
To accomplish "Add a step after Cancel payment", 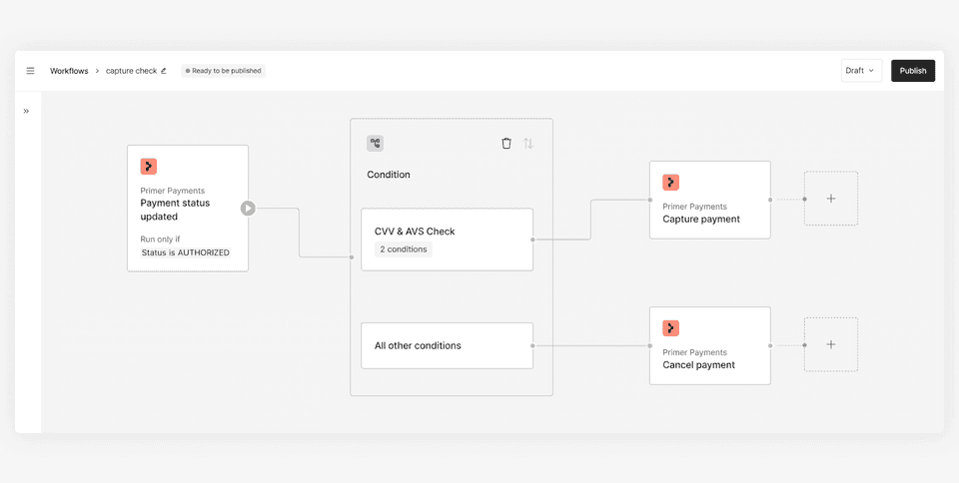I will tap(830, 344).
